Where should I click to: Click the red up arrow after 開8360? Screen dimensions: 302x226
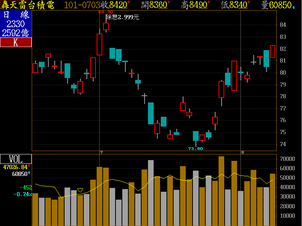pos(168,3)
